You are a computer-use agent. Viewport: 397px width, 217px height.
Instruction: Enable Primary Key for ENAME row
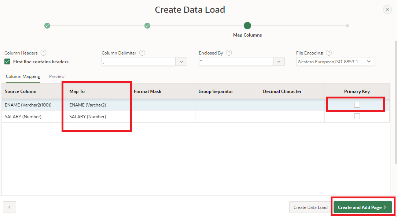tap(357, 105)
